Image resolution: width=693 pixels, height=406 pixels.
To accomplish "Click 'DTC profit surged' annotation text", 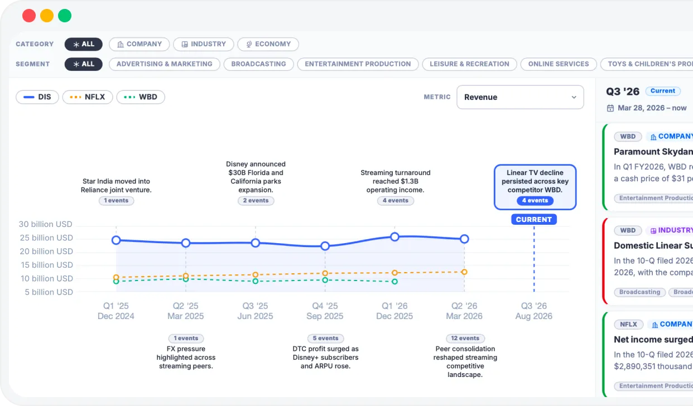I will (325, 357).
